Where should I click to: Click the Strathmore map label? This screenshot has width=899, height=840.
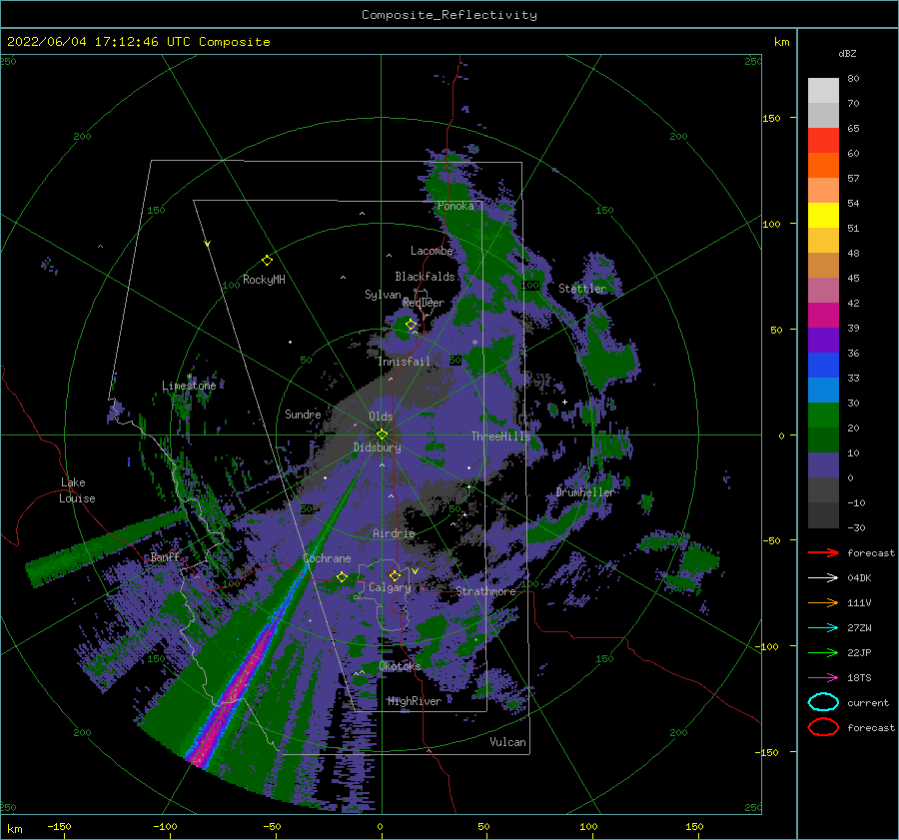485,591
